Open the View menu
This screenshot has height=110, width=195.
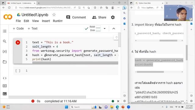[35, 21]
